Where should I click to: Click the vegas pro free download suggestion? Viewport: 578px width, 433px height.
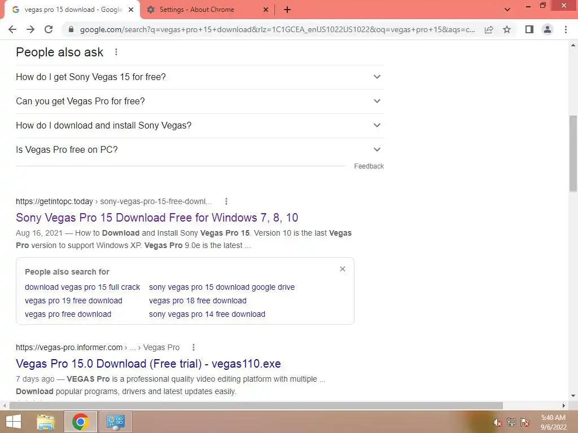(68, 315)
